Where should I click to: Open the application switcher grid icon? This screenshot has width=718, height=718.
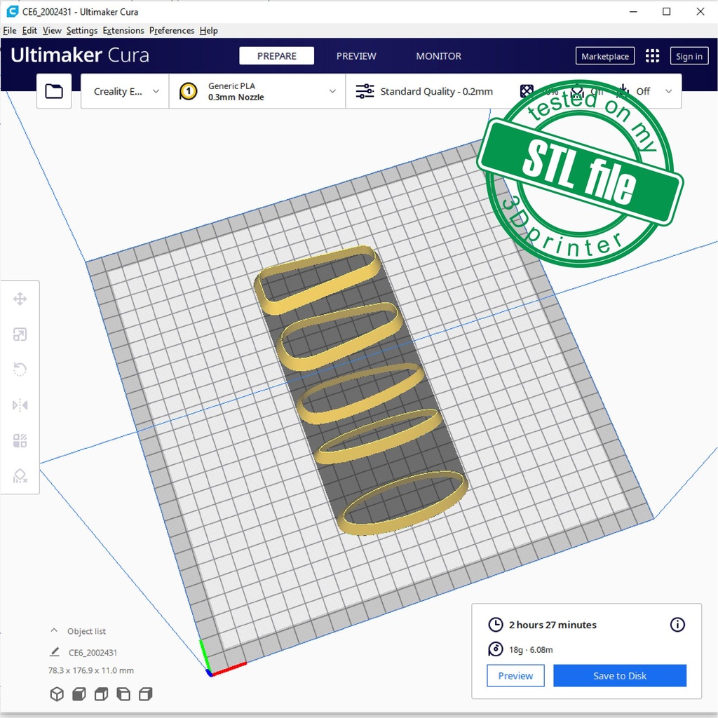652,56
